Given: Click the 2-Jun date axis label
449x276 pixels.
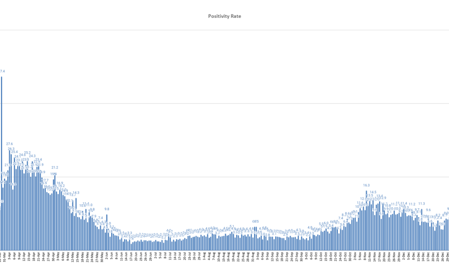Looking at the screenshot, I should coord(107,256).
